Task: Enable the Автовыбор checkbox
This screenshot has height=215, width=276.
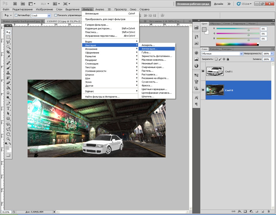Action: pyautogui.click(x=16, y=15)
